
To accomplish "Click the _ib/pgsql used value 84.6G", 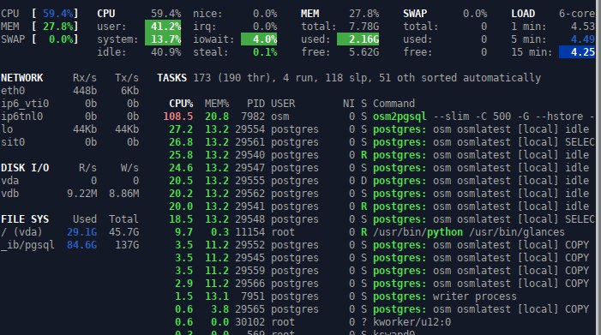I will pos(82,245).
